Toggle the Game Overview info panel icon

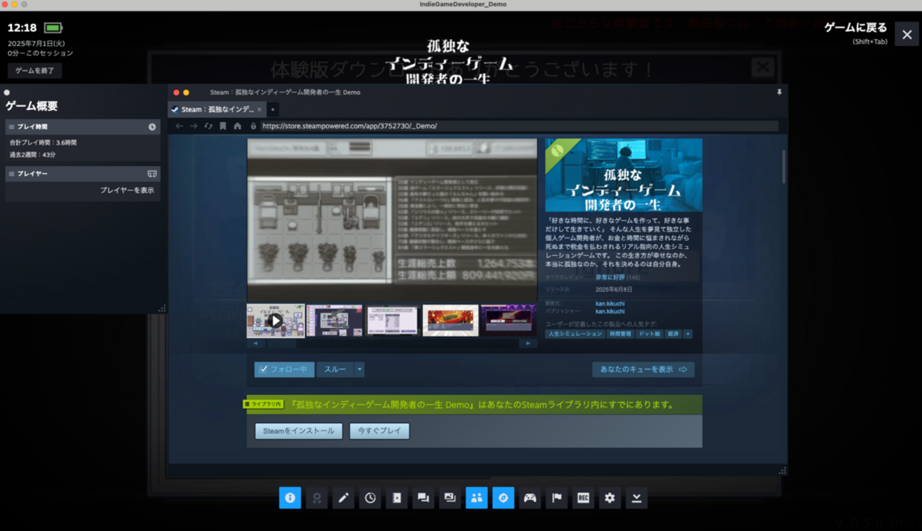click(290, 498)
